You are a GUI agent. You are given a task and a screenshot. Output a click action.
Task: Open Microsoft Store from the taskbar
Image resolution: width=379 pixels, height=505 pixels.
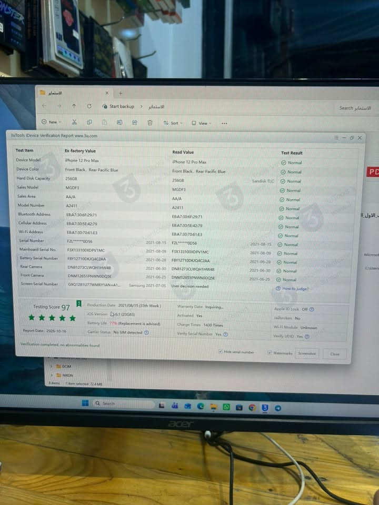tap(239, 407)
